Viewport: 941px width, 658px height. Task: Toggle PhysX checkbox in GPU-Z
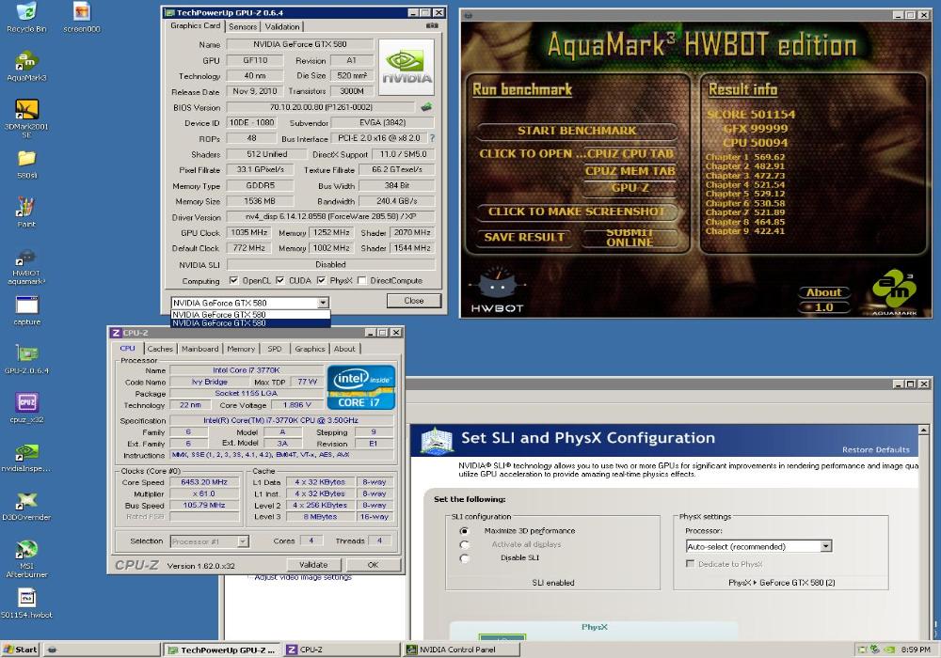pos(322,280)
